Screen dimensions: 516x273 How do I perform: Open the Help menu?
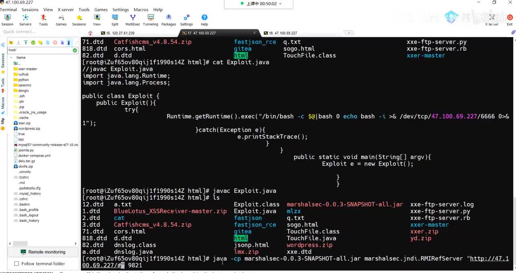tap(158, 10)
